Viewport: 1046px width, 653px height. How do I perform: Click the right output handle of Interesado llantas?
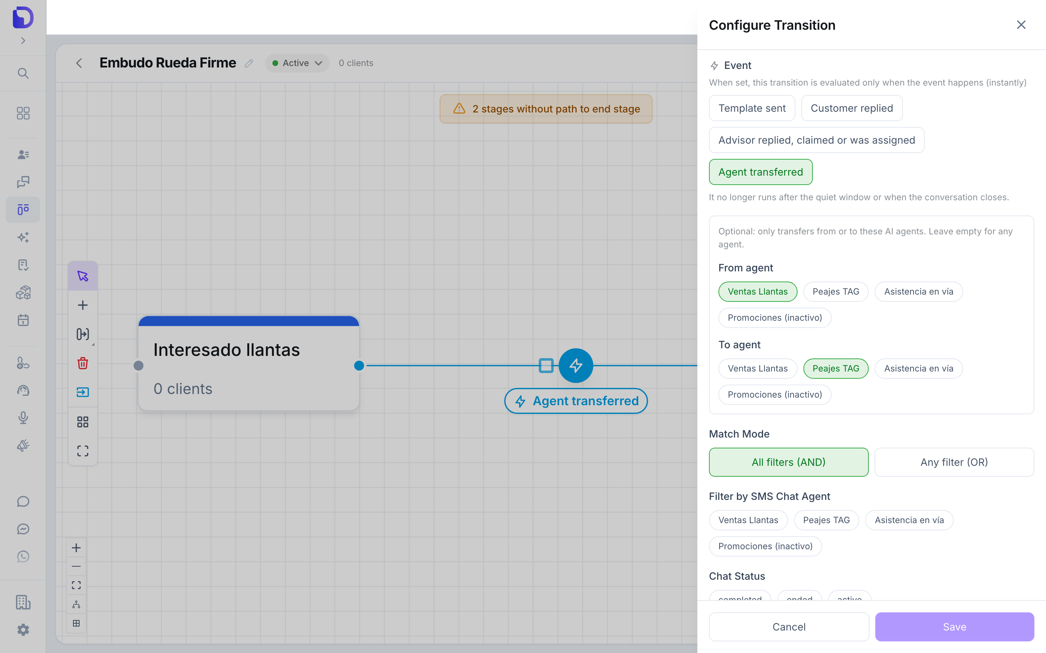[359, 366]
